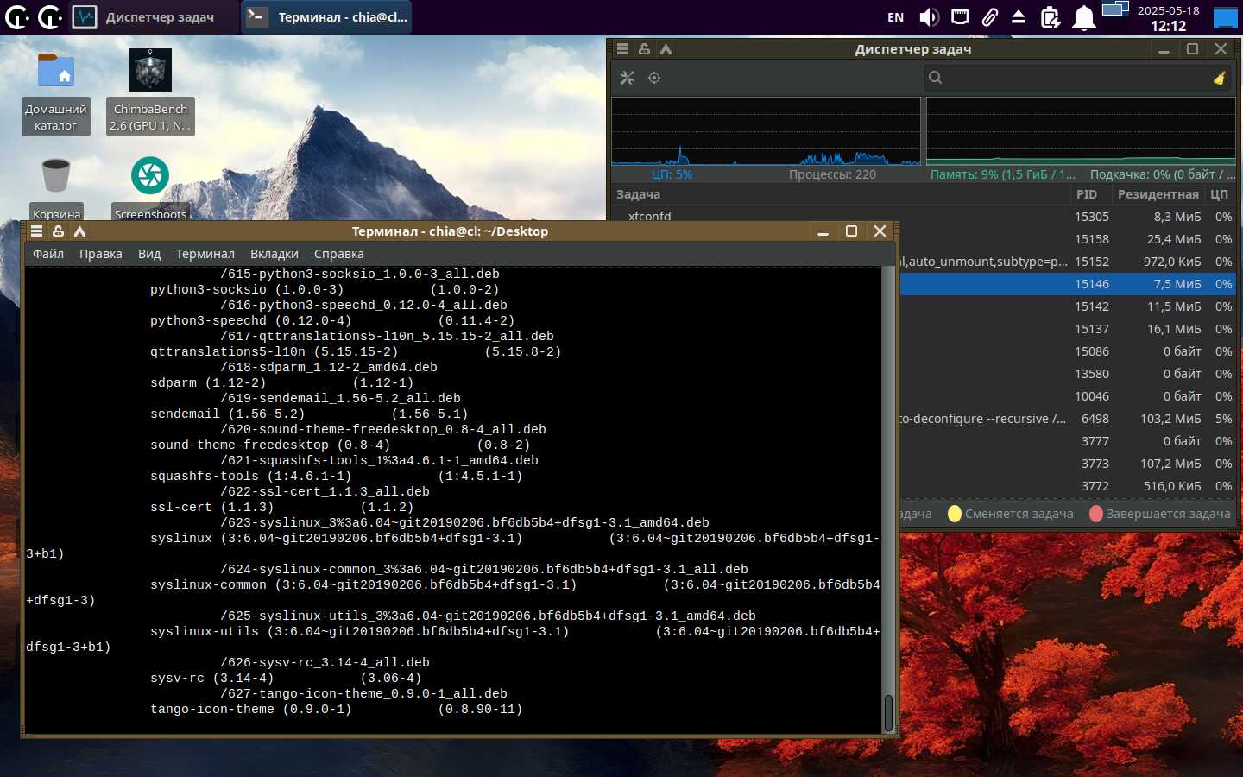Viewport: 1243px width, 777px height.
Task: Sort processes by the ЦП column header
Action: click(x=1220, y=194)
